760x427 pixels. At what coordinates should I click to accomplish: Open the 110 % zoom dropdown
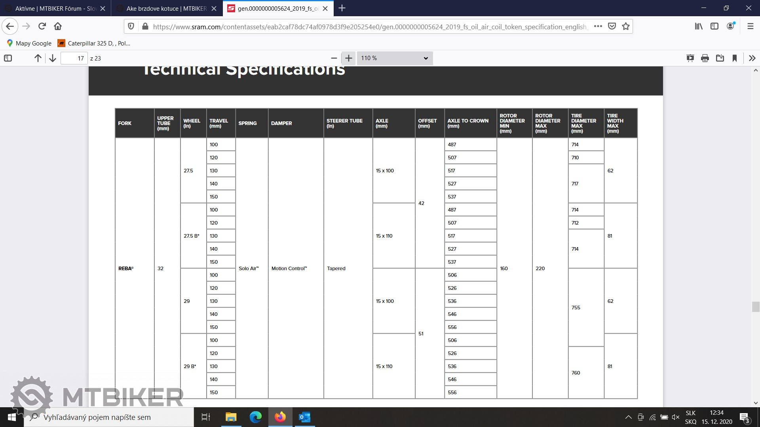pyautogui.click(x=394, y=58)
